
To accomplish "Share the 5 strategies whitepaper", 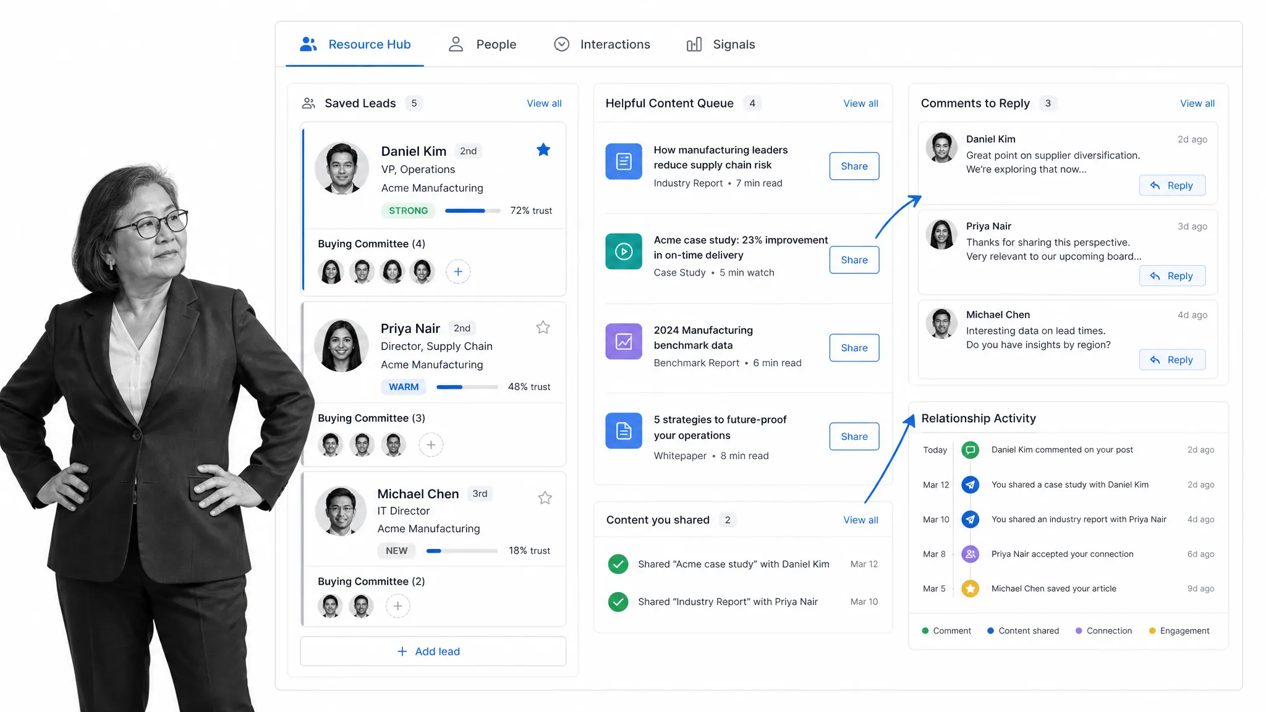I will pyautogui.click(x=854, y=436).
